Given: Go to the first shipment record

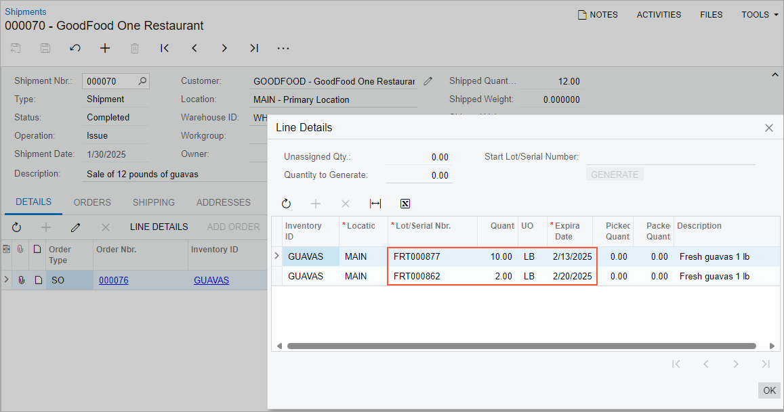Looking at the screenshot, I should pos(165,48).
